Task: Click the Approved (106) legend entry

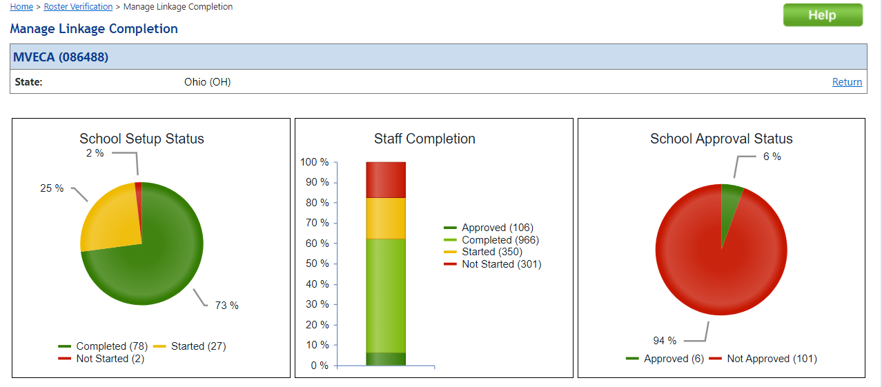Action: point(497,228)
